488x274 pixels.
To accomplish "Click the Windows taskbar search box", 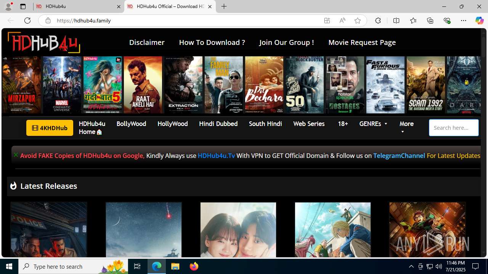I will [72, 266].
